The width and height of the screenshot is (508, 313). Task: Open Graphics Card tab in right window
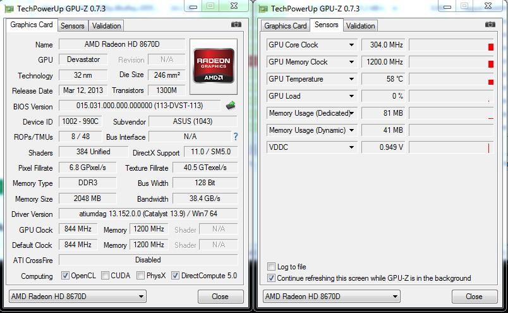(x=286, y=26)
